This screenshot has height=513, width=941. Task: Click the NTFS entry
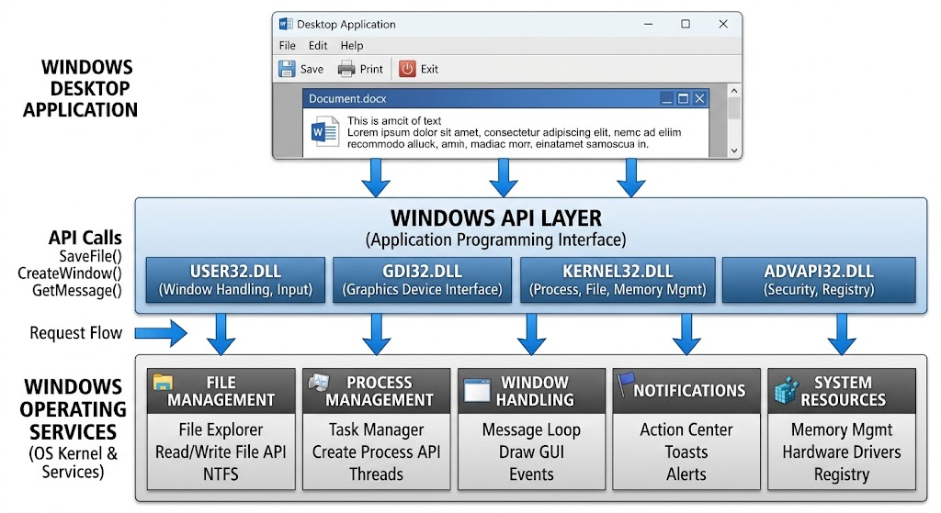point(221,474)
